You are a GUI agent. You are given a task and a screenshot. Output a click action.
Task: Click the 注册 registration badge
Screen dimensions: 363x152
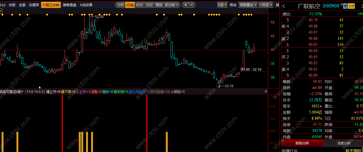(x=351, y=6)
